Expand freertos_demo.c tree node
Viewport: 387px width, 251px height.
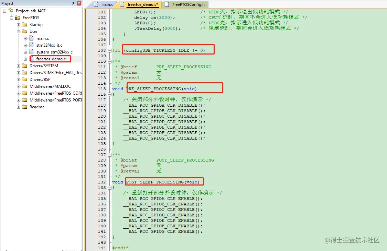[25, 59]
